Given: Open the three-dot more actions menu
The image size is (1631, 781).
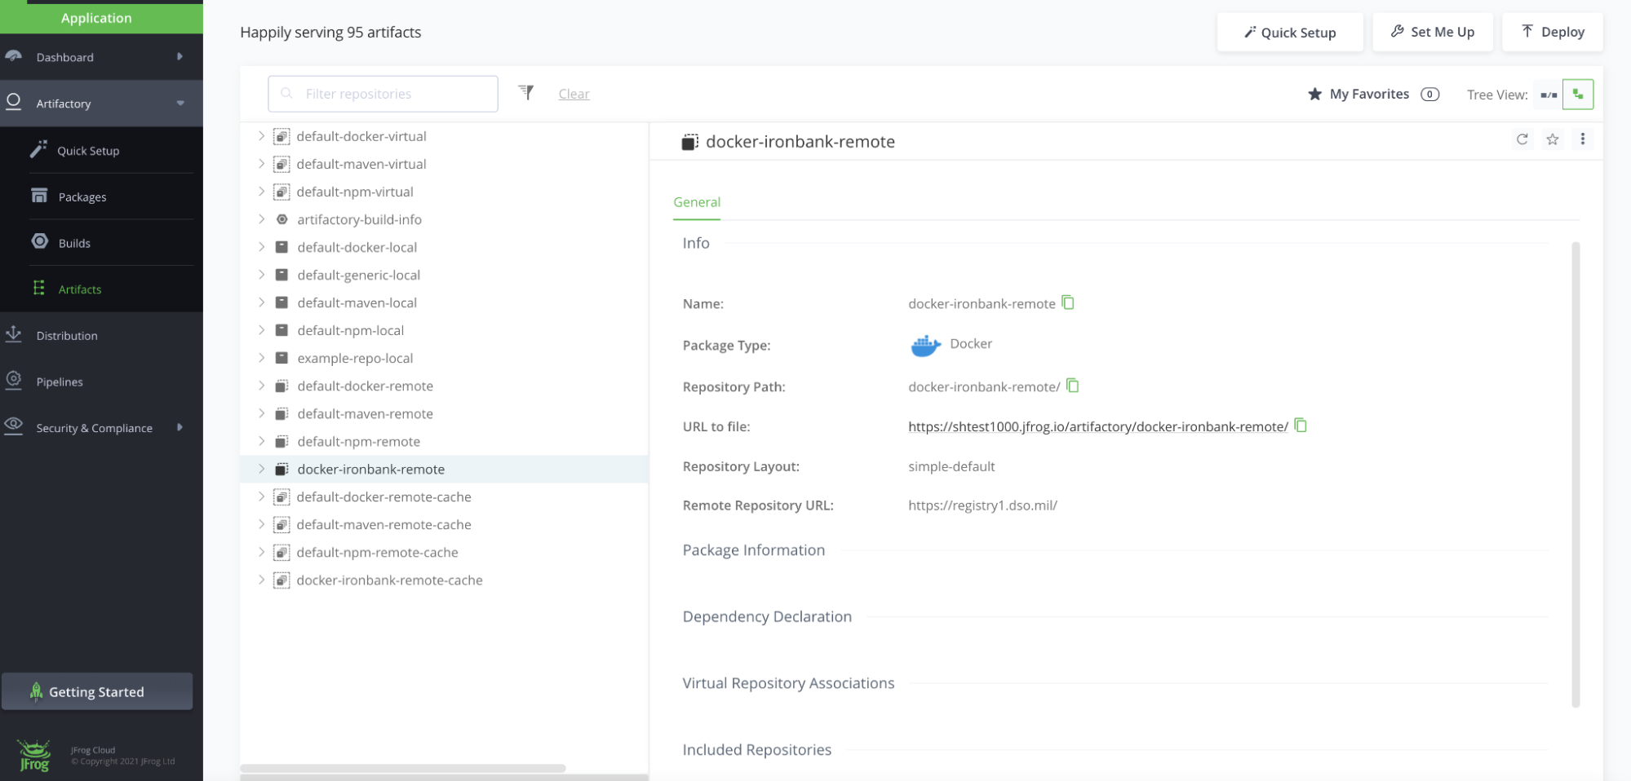Looking at the screenshot, I should pos(1582,139).
